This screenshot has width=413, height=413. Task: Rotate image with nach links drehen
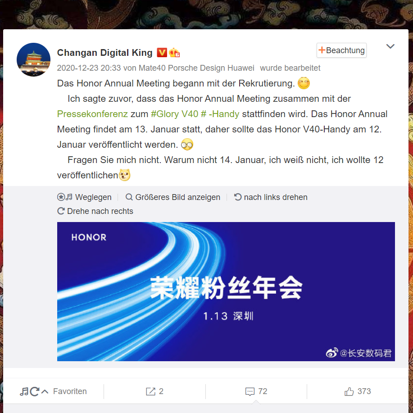[271, 197]
